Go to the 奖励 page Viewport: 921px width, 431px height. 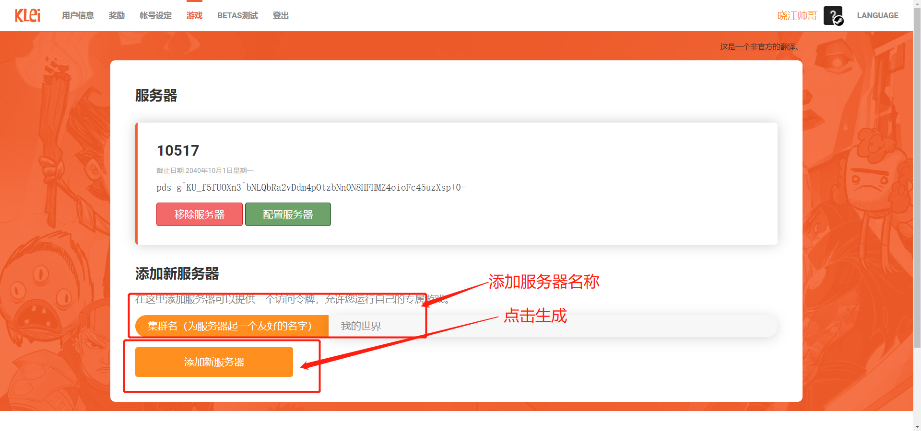pyautogui.click(x=117, y=16)
